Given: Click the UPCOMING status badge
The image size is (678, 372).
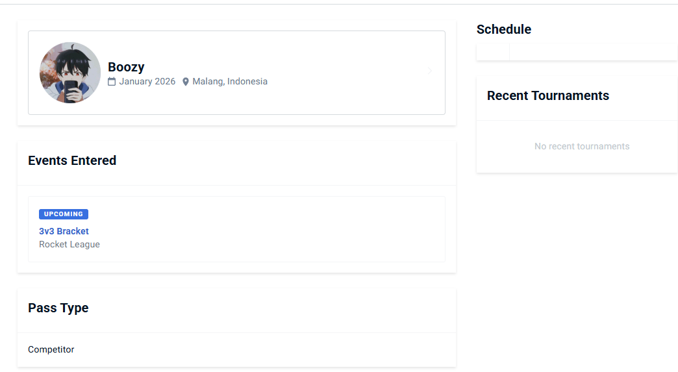Looking at the screenshot, I should [64, 214].
